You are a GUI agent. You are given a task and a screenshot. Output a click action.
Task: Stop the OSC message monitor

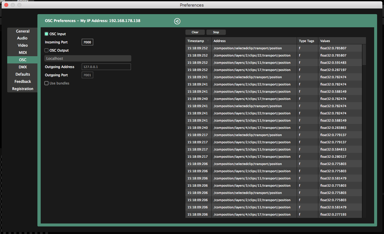(216, 32)
